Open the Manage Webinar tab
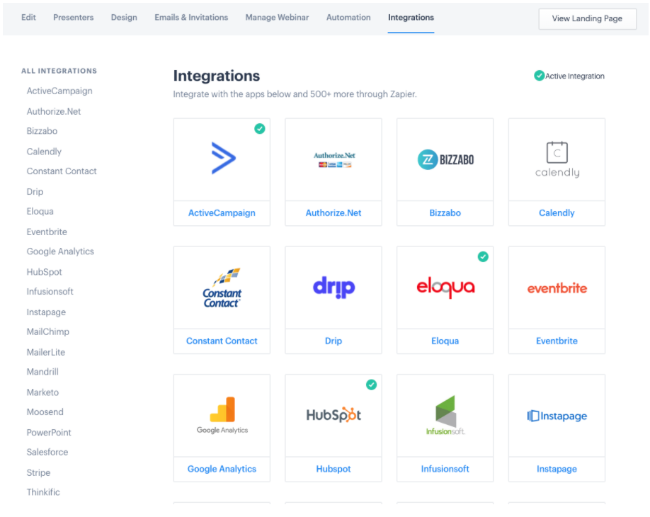 pyautogui.click(x=277, y=18)
